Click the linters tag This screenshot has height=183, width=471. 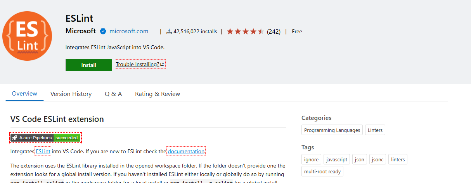(x=398, y=159)
